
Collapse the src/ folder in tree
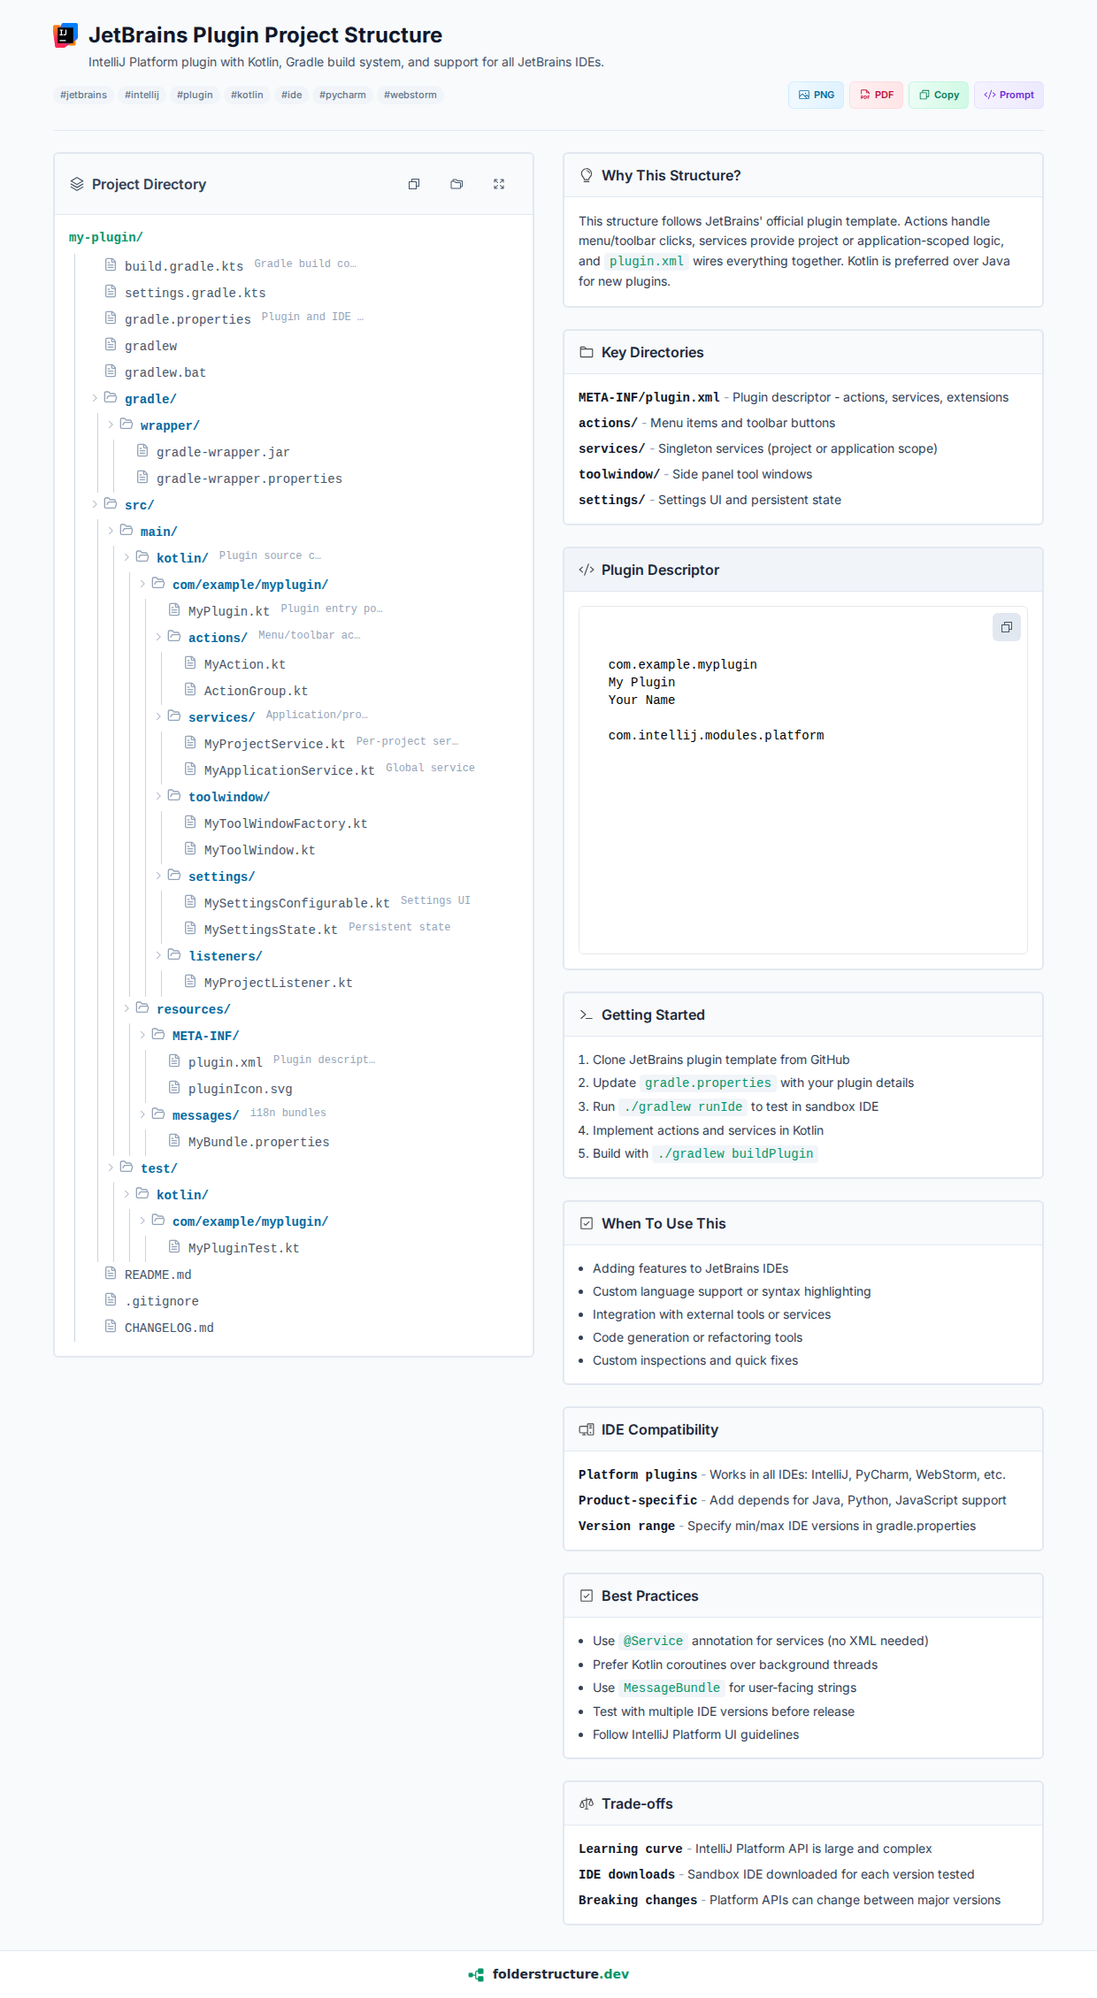[96, 505]
